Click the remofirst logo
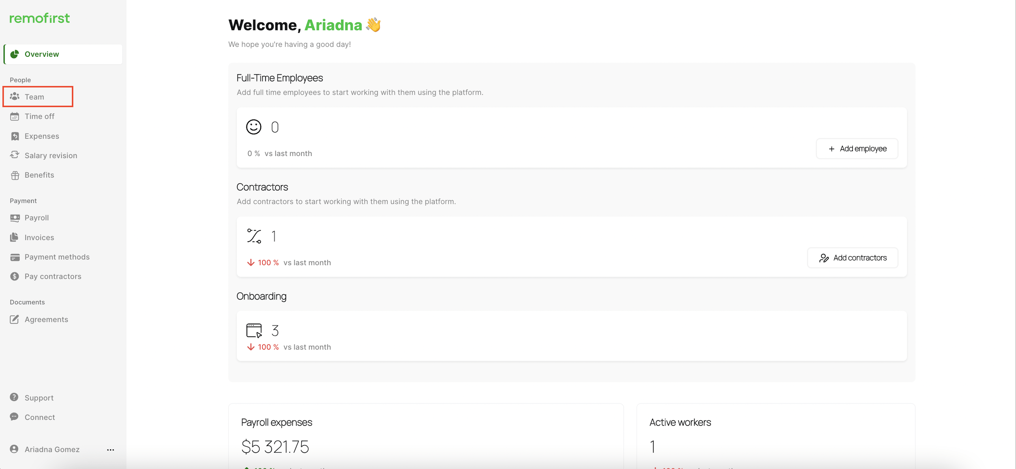 (39, 18)
